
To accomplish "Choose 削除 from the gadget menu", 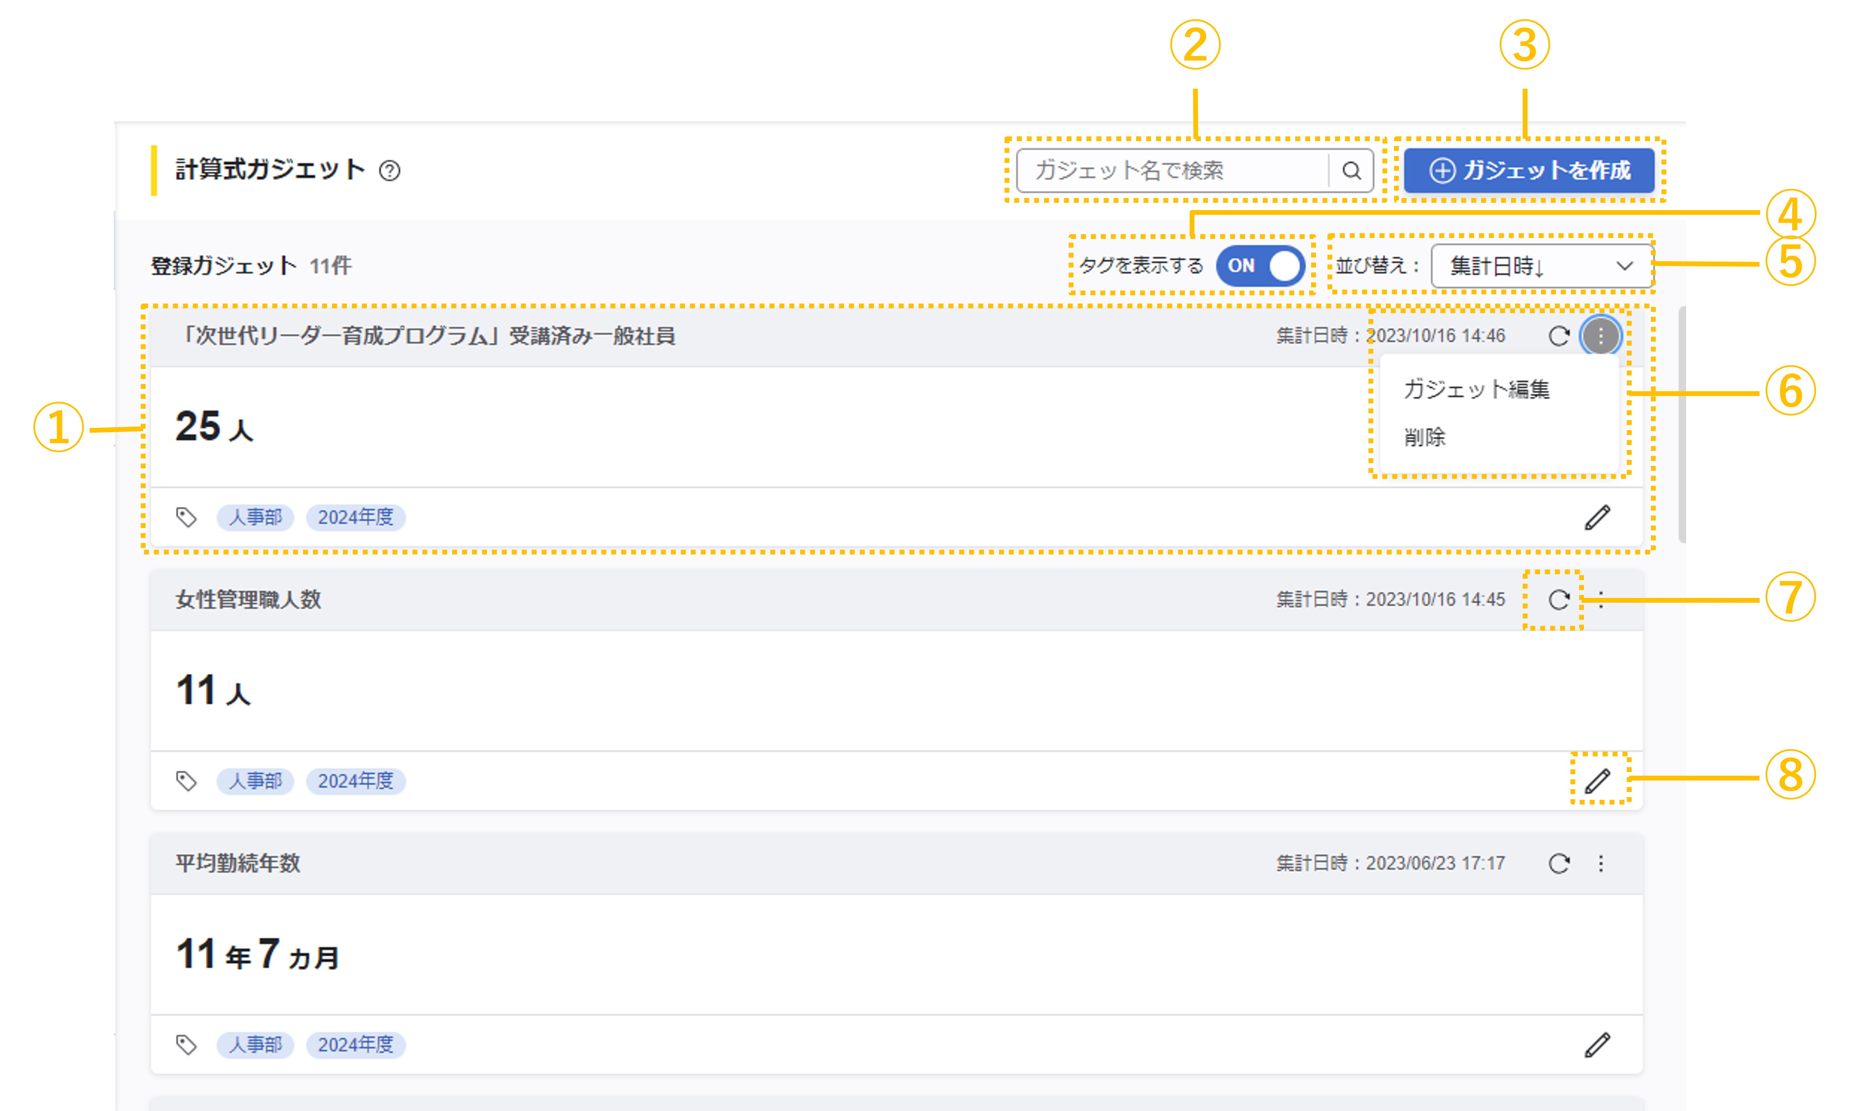I will pyautogui.click(x=1424, y=437).
